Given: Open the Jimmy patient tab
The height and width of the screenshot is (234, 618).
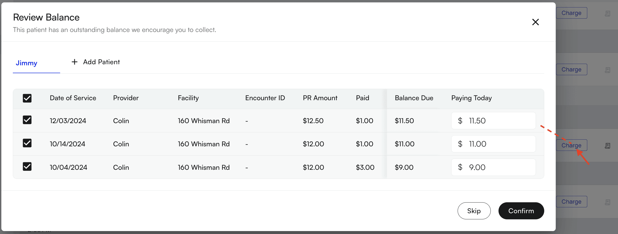Looking at the screenshot, I should point(26,63).
